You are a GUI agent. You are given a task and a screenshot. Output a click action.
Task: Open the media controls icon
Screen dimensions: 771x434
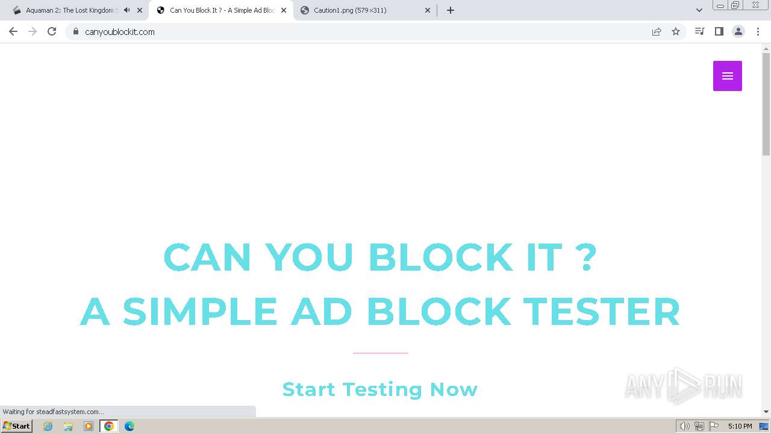(x=699, y=31)
